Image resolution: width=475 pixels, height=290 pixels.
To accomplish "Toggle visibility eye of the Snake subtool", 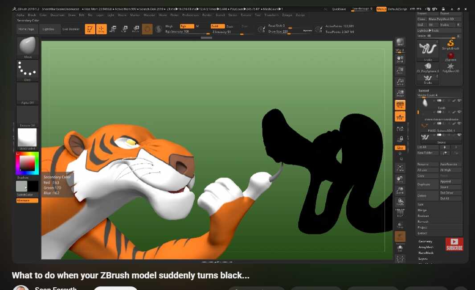I will 459,135.
